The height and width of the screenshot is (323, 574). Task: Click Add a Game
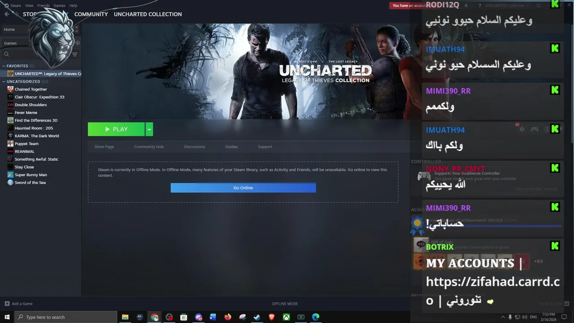click(x=18, y=304)
